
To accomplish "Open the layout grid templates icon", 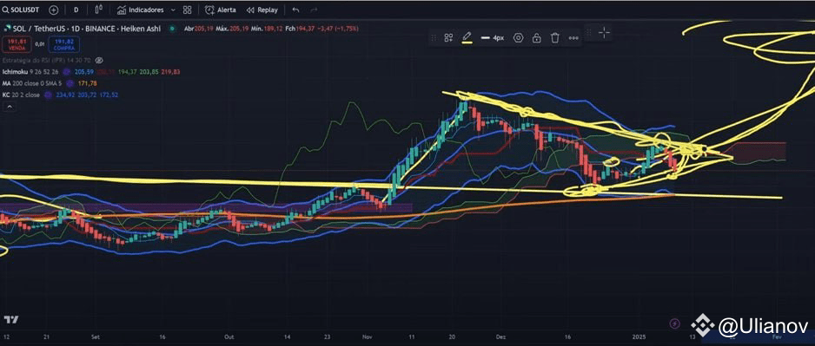I will (188, 10).
